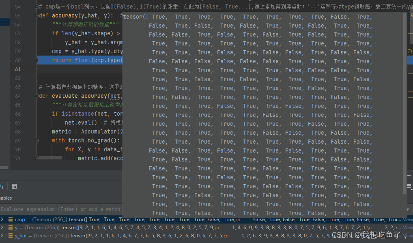413x243 pixels.
Task: Click line number 61 in the gutter
Action: point(18,69)
